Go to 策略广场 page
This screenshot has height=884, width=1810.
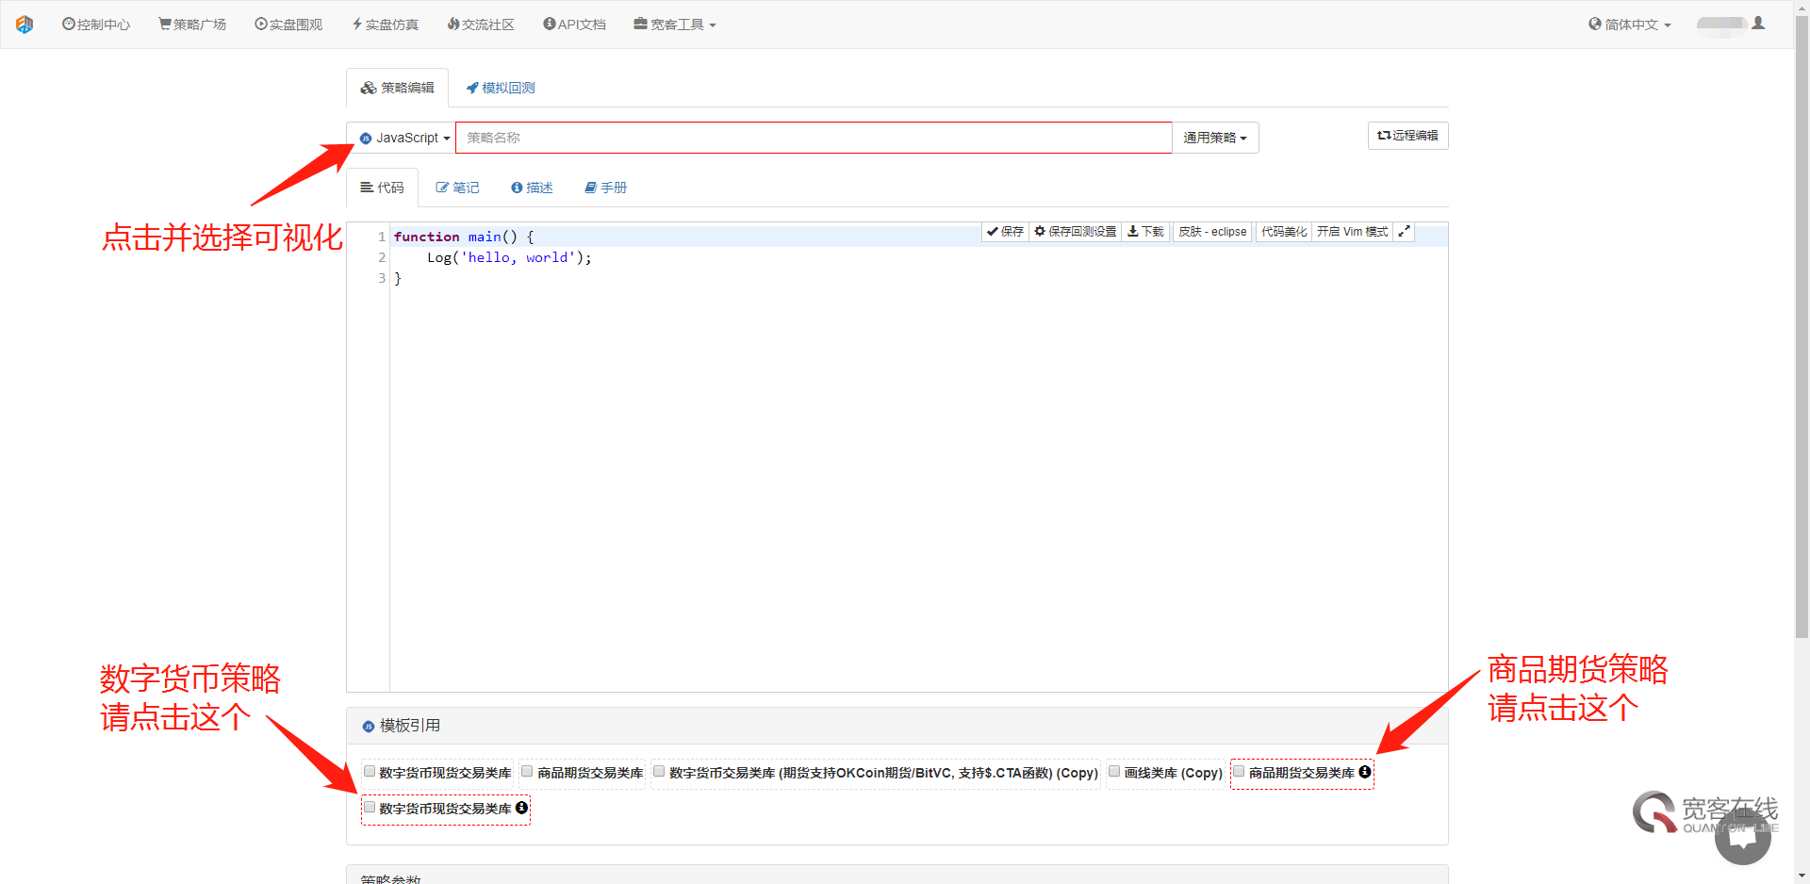pyautogui.click(x=192, y=25)
